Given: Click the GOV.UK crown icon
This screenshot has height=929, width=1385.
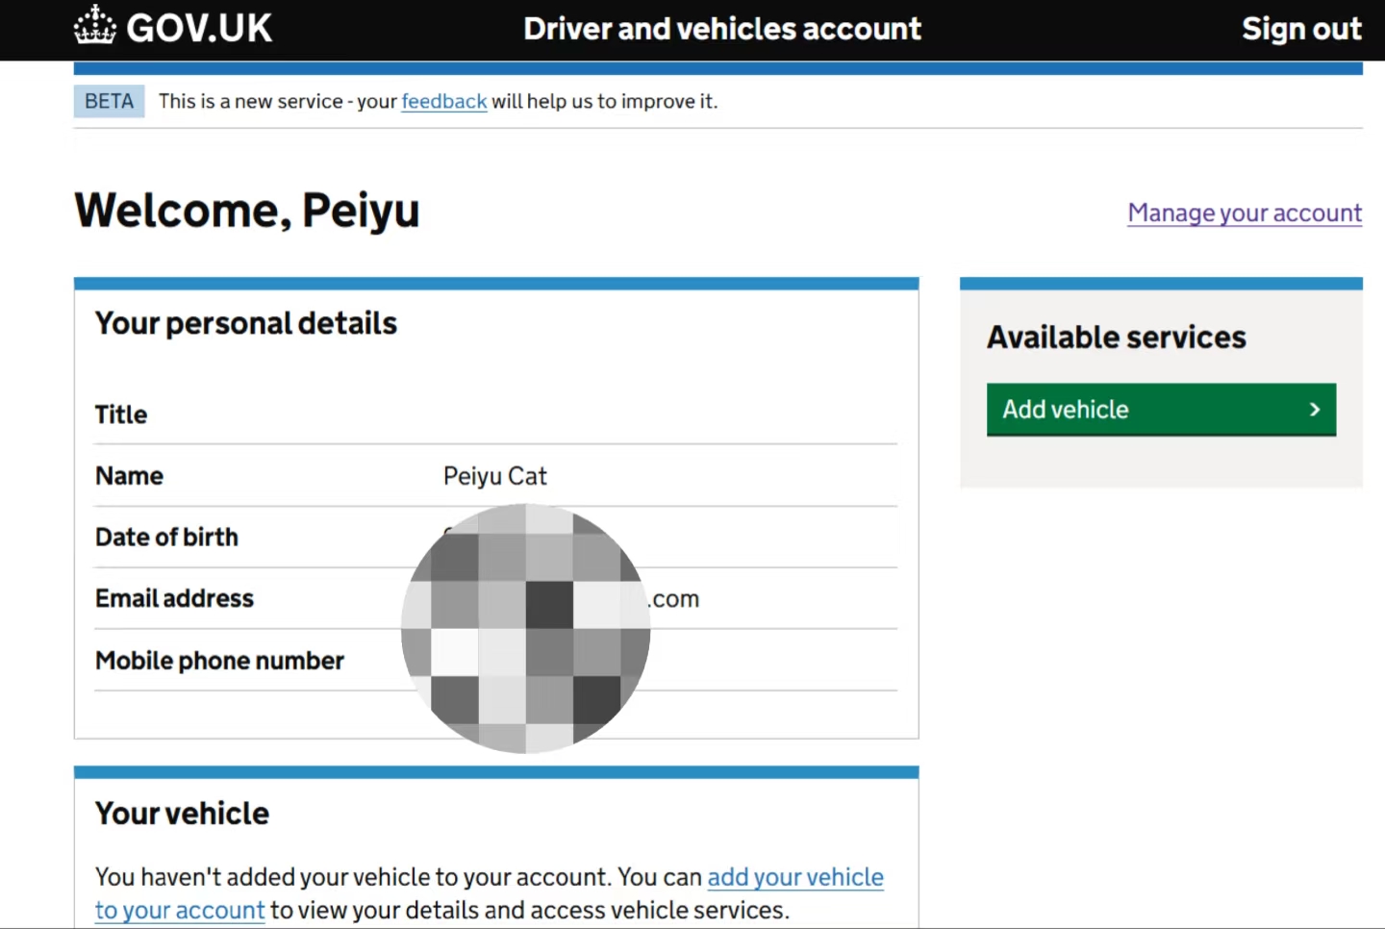Looking at the screenshot, I should point(94,26).
